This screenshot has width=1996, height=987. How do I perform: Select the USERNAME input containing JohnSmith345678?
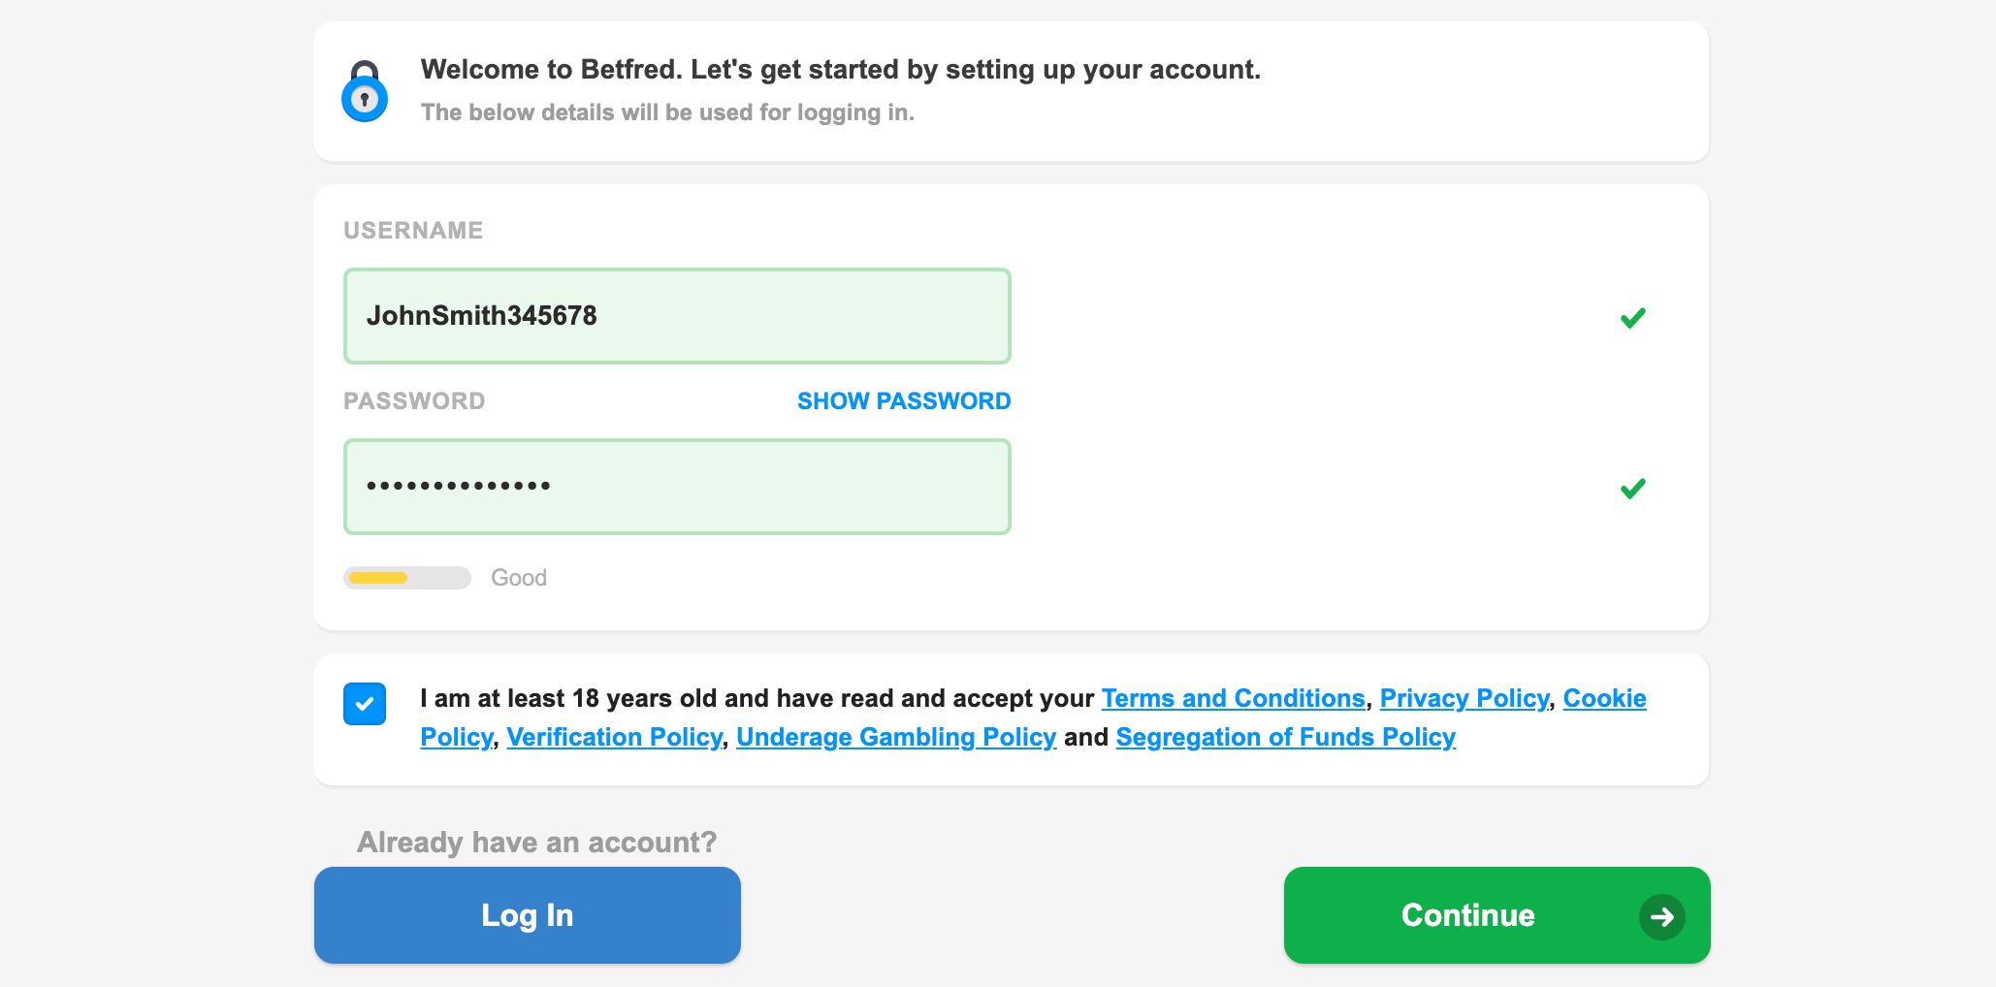677,315
